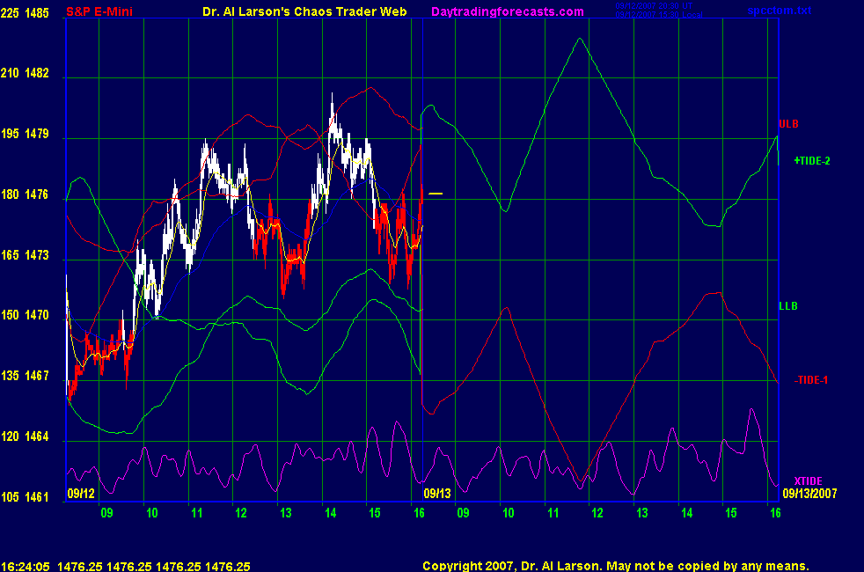Click the 13 hour label of the 09/13 session
Viewport: 864px width, 572px height.
(x=642, y=513)
